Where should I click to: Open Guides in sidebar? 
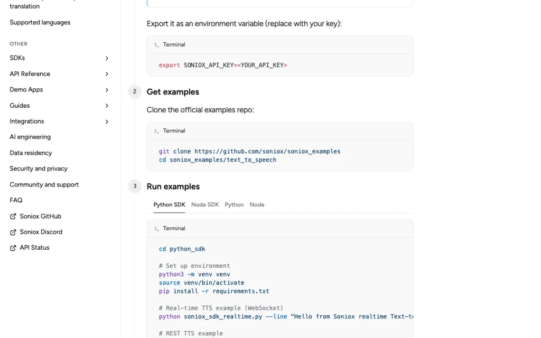pyautogui.click(x=20, y=106)
